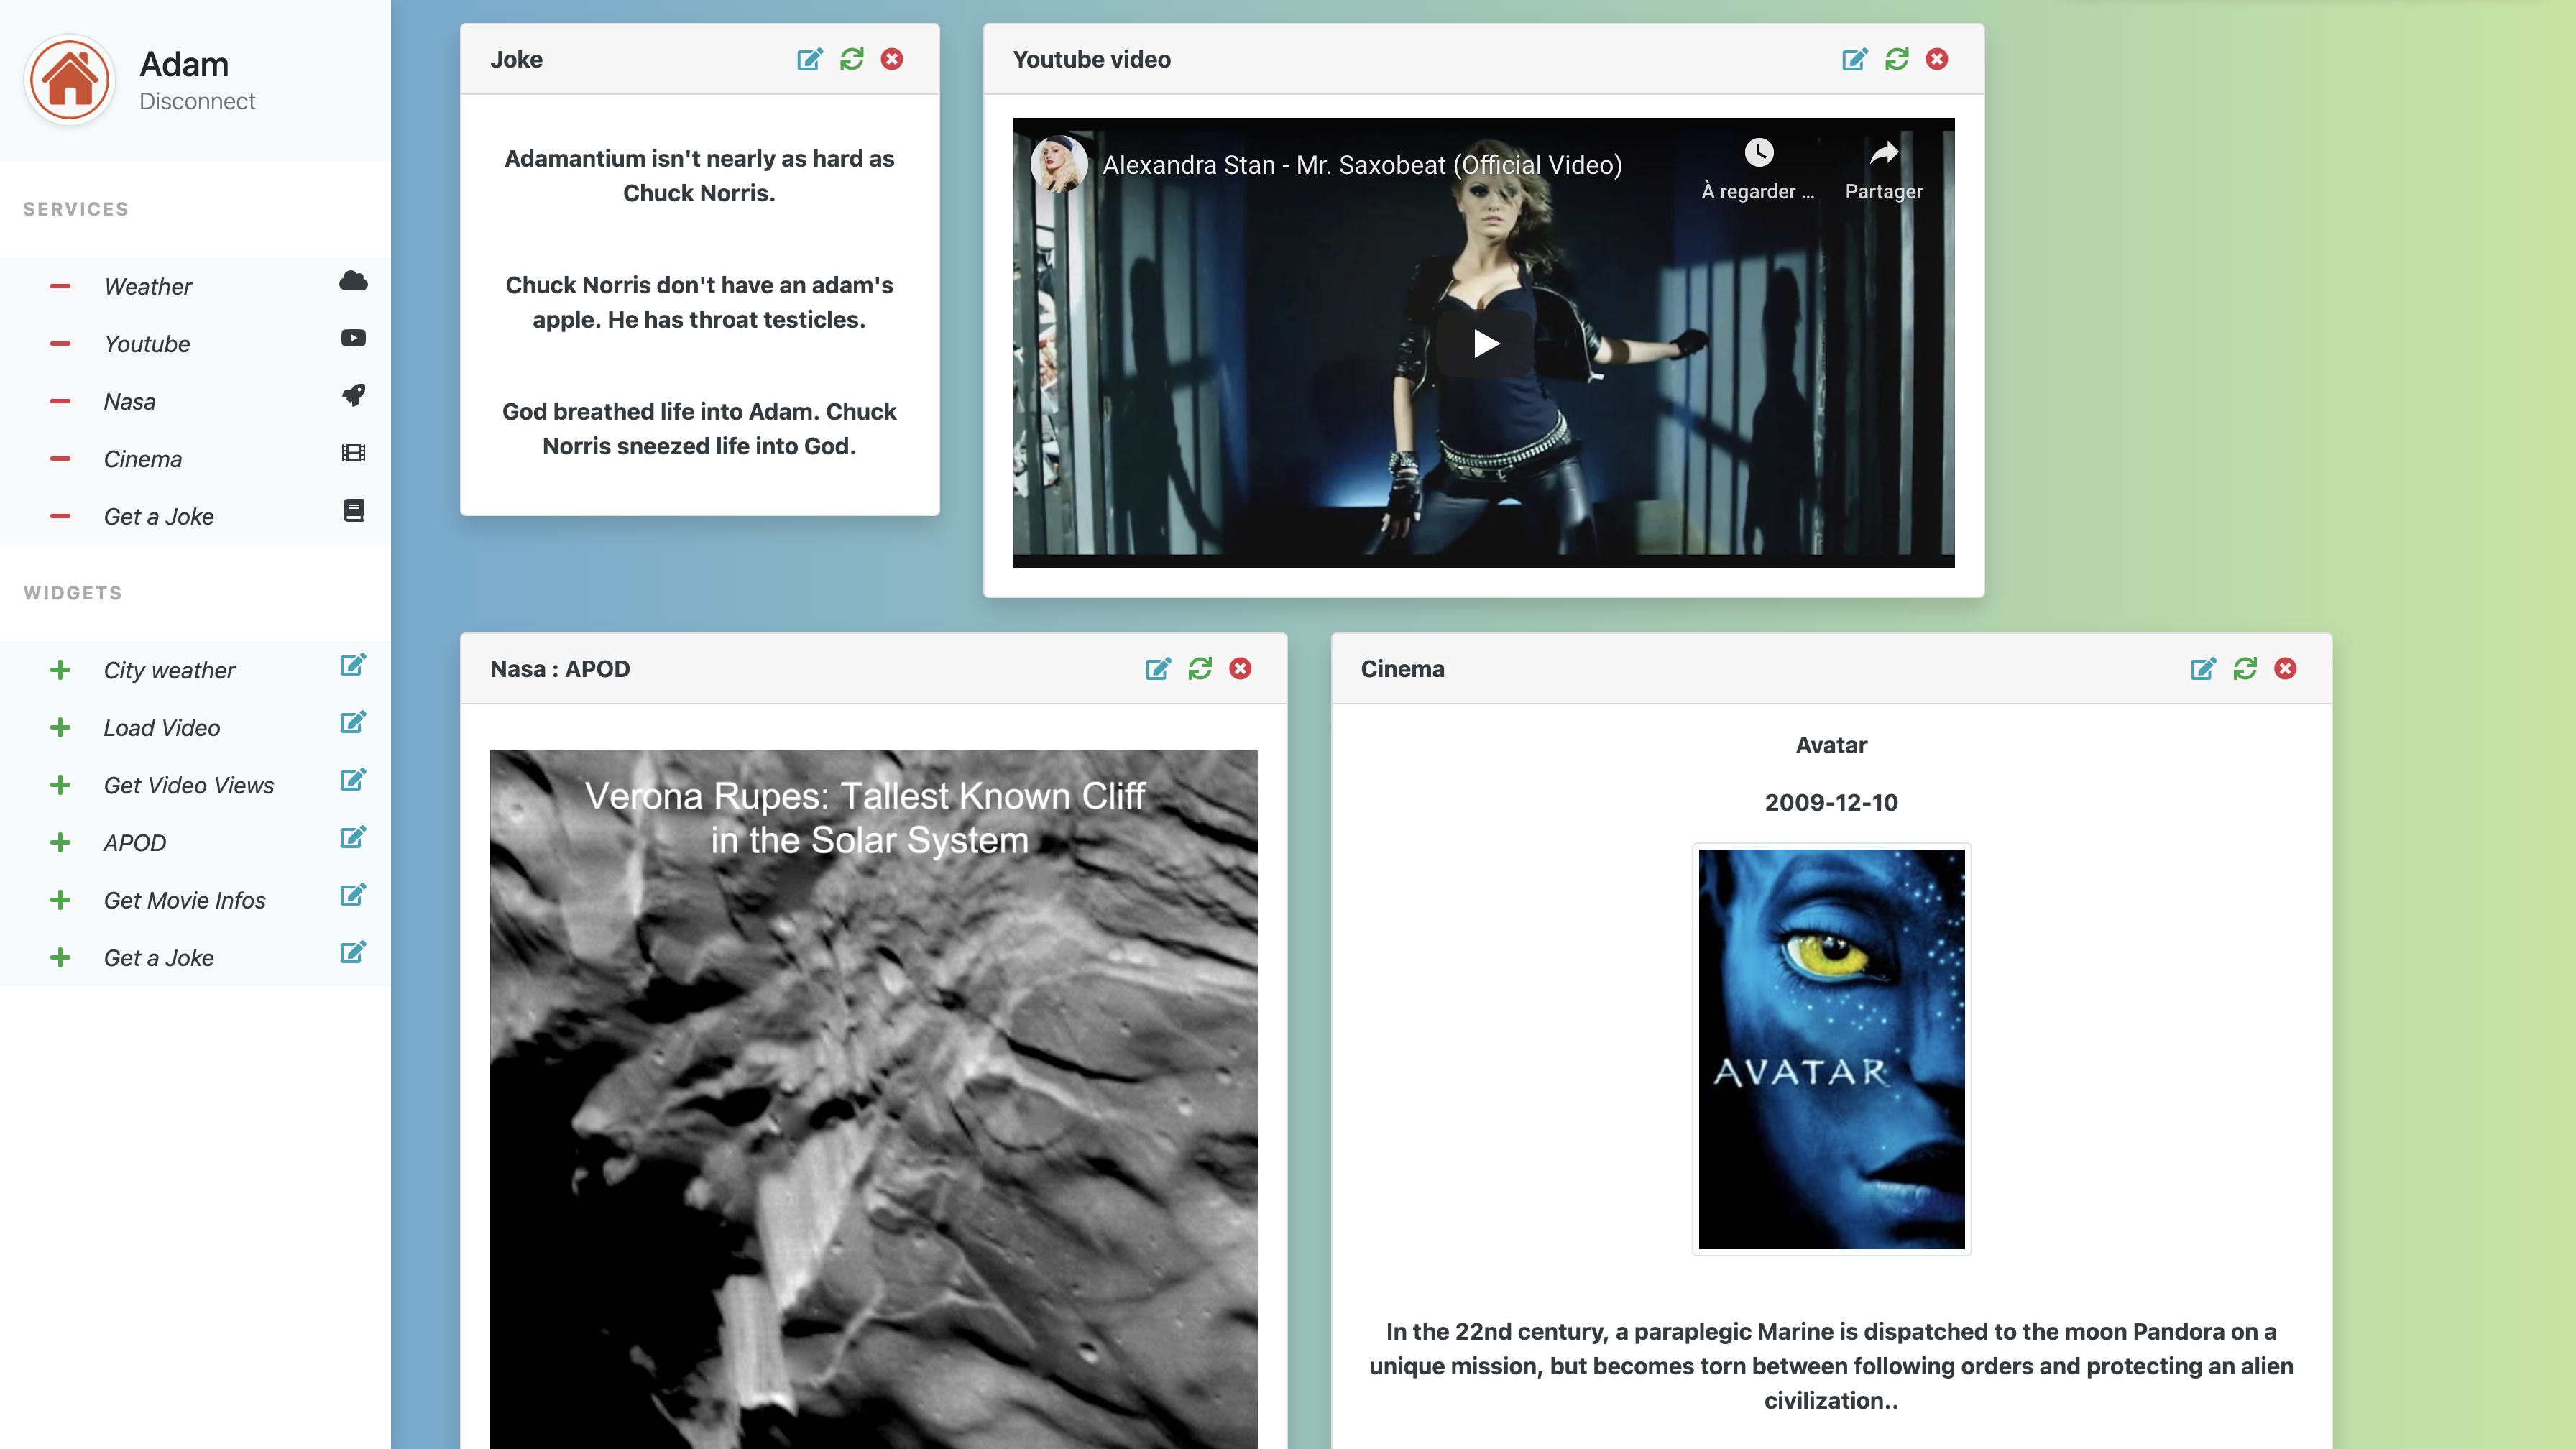
Task: Add the Get Movie Infos widget plus icon
Action: (60, 900)
